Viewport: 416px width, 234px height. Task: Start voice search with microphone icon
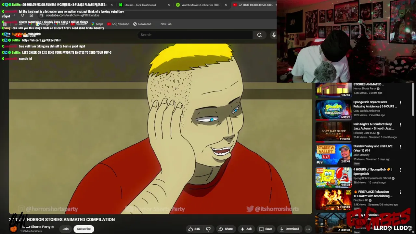click(x=274, y=35)
